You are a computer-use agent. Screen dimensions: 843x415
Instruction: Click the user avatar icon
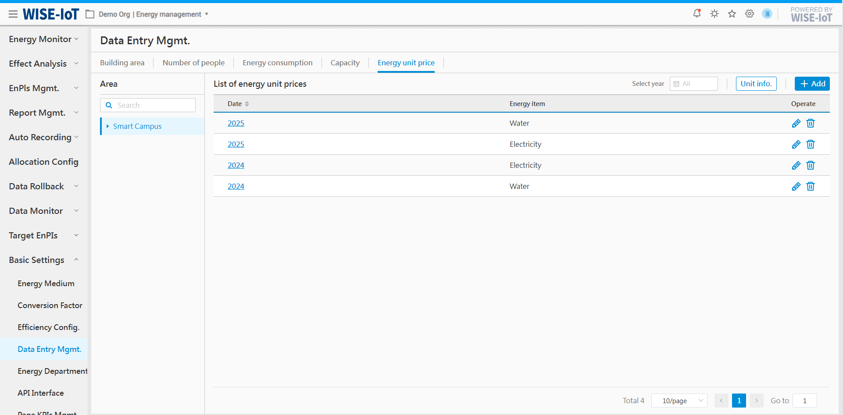click(x=767, y=14)
